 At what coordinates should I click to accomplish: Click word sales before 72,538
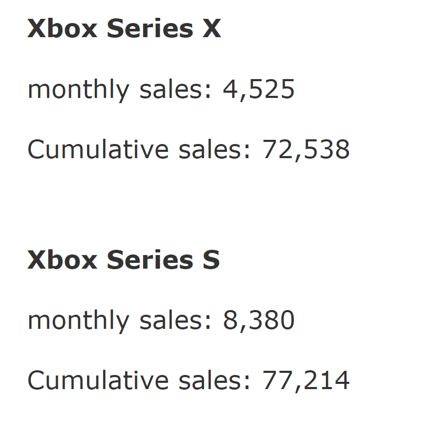coord(214,150)
